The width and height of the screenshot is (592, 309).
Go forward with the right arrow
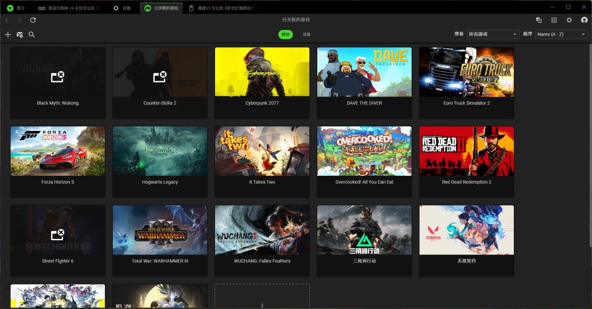point(19,20)
